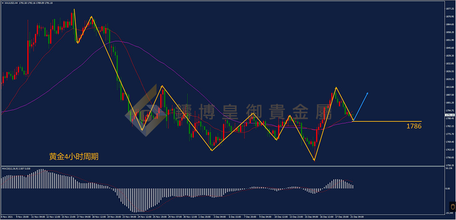
Task: Click the current price tag 1791.10
Action: (x=449, y=115)
